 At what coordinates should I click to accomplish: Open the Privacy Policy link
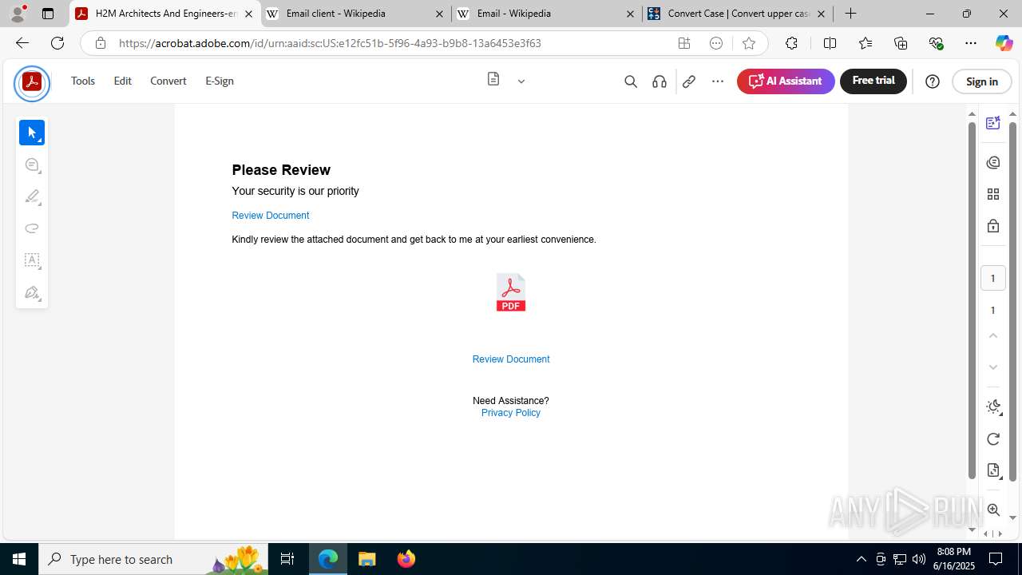tap(511, 413)
